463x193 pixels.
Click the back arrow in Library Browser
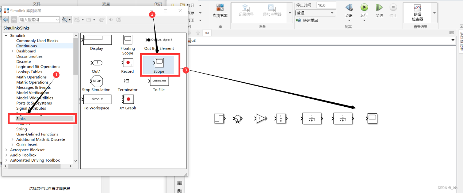pos(5,20)
